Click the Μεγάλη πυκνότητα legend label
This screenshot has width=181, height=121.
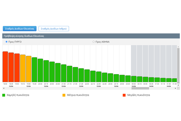tap(139, 95)
